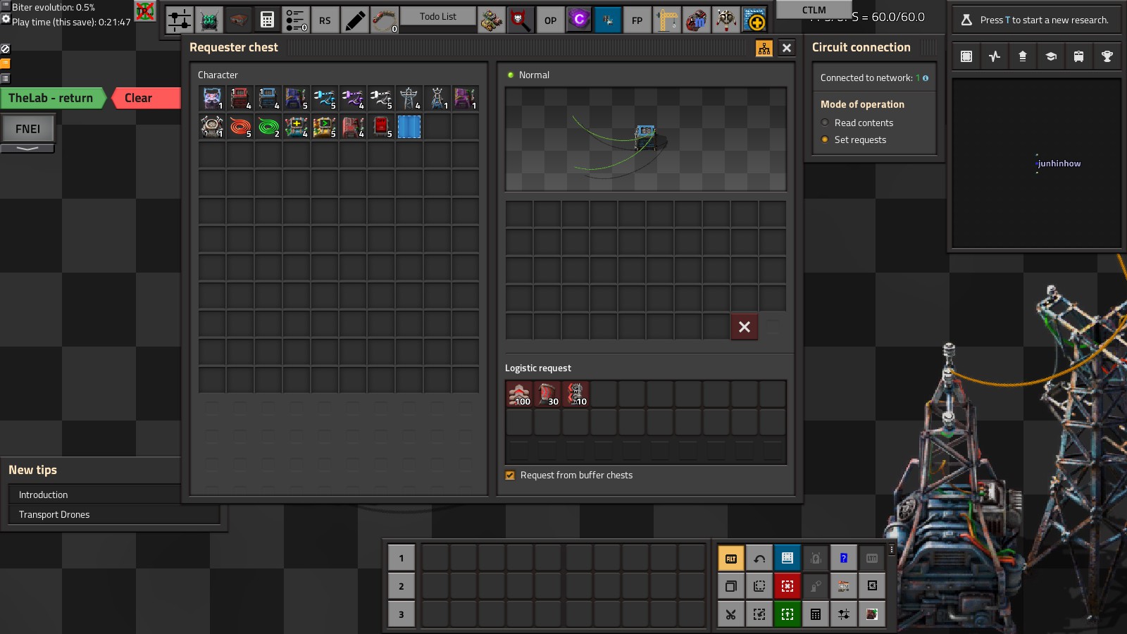The height and width of the screenshot is (634, 1127).
Task: Click the green upgrade planner shortcut
Action: coord(787,614)
